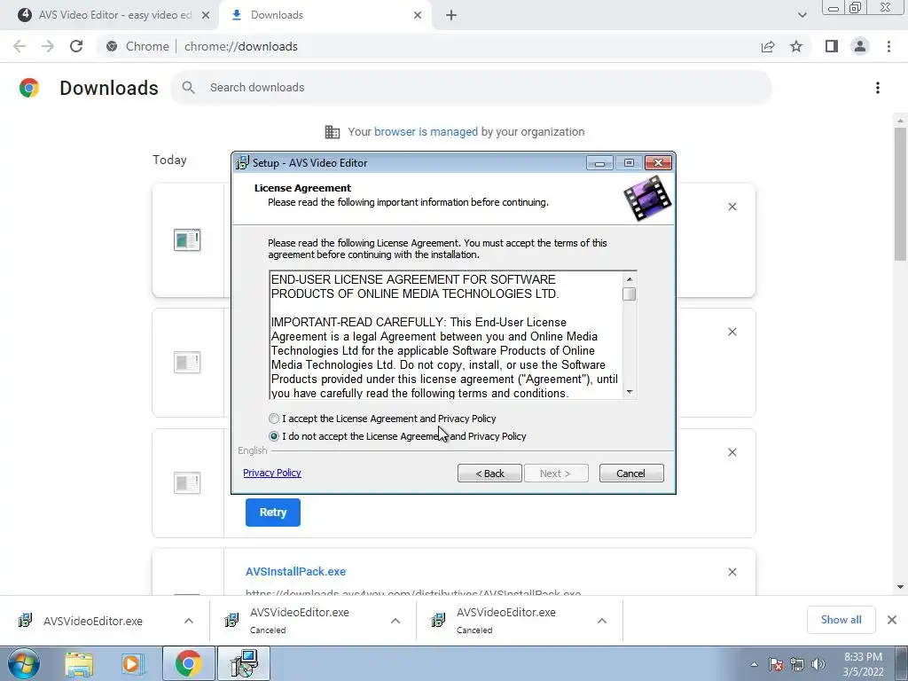Click the taskbar clock showing 8:33 PM
The width and height of the screenshot is (908, 681).
point(864,664)
